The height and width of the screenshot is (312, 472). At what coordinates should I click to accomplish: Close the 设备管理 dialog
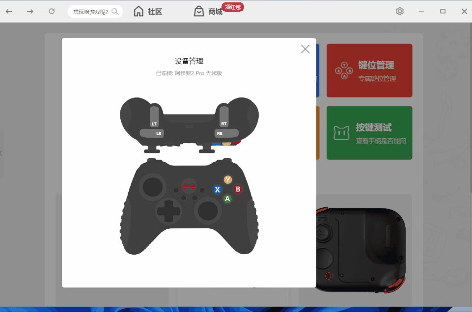(x=305, y=49)
